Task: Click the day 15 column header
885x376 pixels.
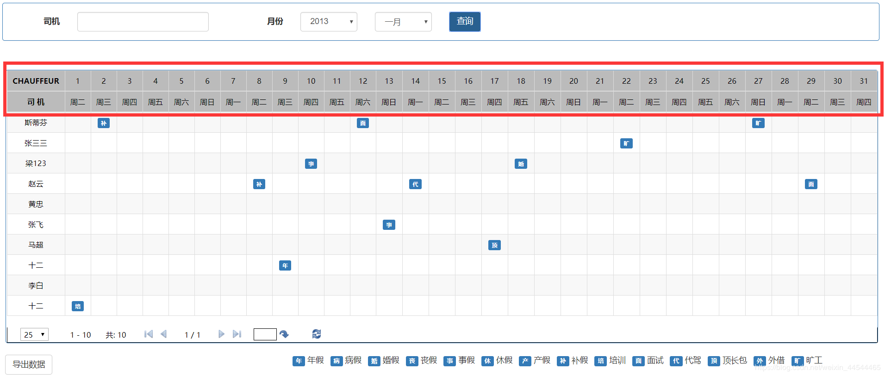Action: 442,81
